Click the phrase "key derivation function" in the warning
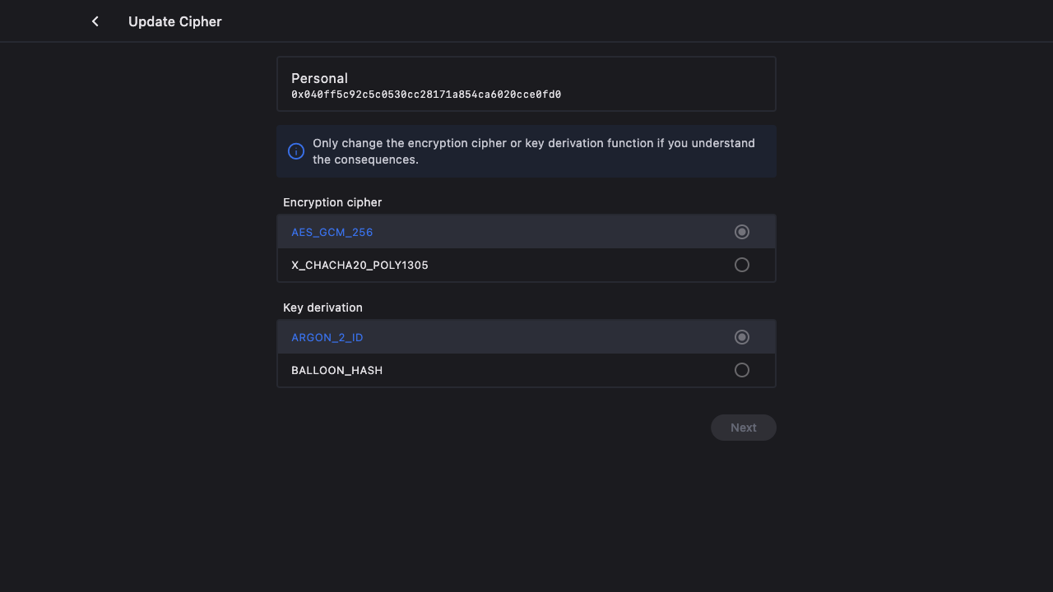 coord(588,143)
